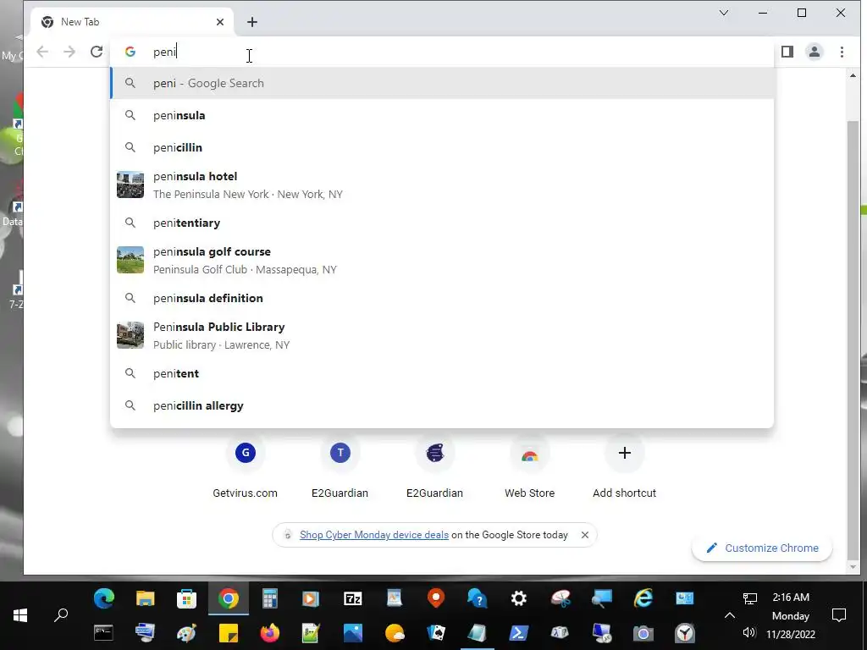Image resolution: width=867 pixels, height=650 pixels.
Task: Dismiss the Cyber Monday promo banner
Action: [x=585, y=535]
